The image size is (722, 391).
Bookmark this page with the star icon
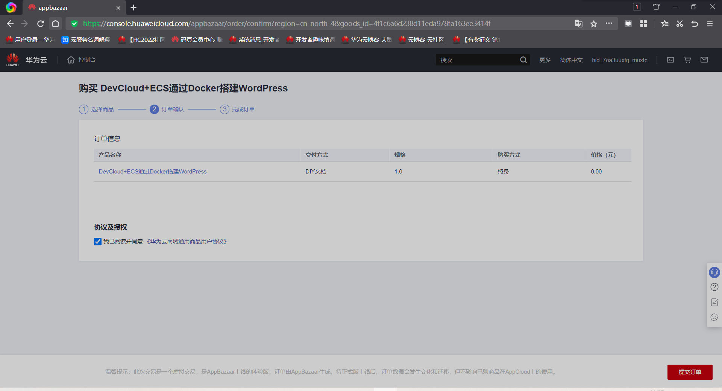pyautogui.click(x=594, y=24)
